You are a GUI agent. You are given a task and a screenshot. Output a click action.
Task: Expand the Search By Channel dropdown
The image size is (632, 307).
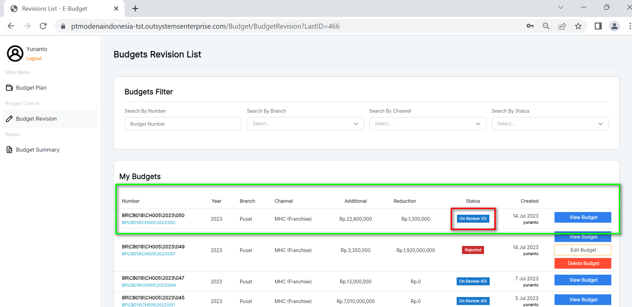(427, 124)
